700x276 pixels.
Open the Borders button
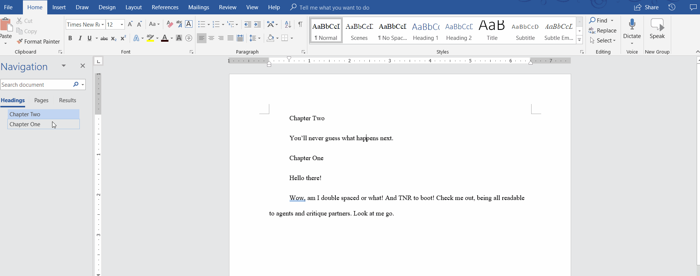point(285,38)
